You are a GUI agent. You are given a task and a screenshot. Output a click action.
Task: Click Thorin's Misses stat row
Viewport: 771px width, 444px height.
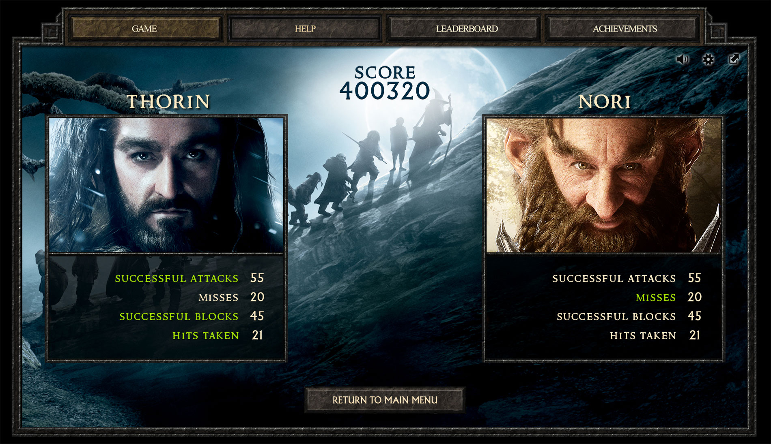pos(231,297)
